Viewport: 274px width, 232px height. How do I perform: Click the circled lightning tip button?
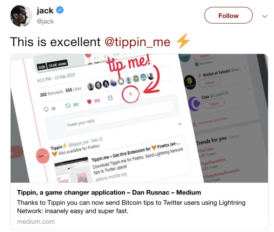131,94
